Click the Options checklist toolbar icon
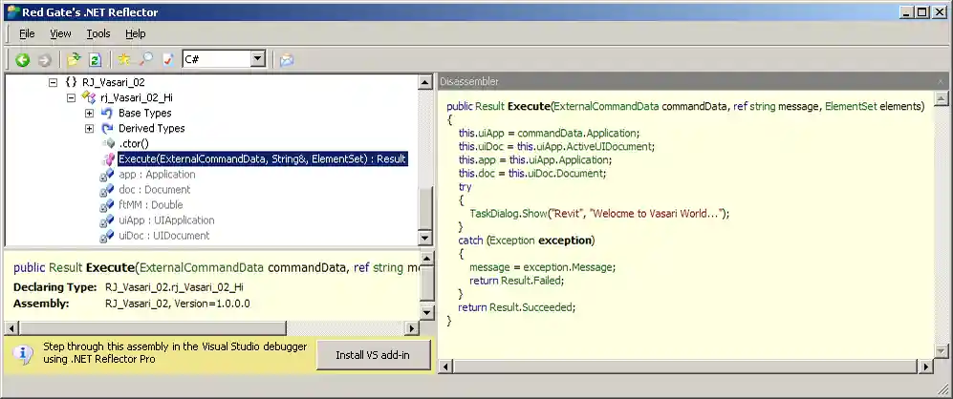Viewport: 953px width, 399px height. 168,60
